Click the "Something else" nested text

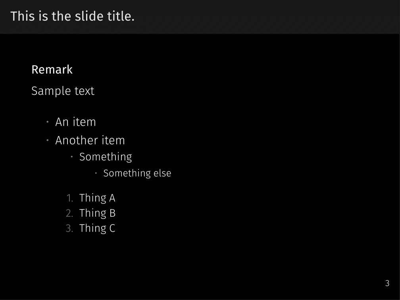click(137, 173)
